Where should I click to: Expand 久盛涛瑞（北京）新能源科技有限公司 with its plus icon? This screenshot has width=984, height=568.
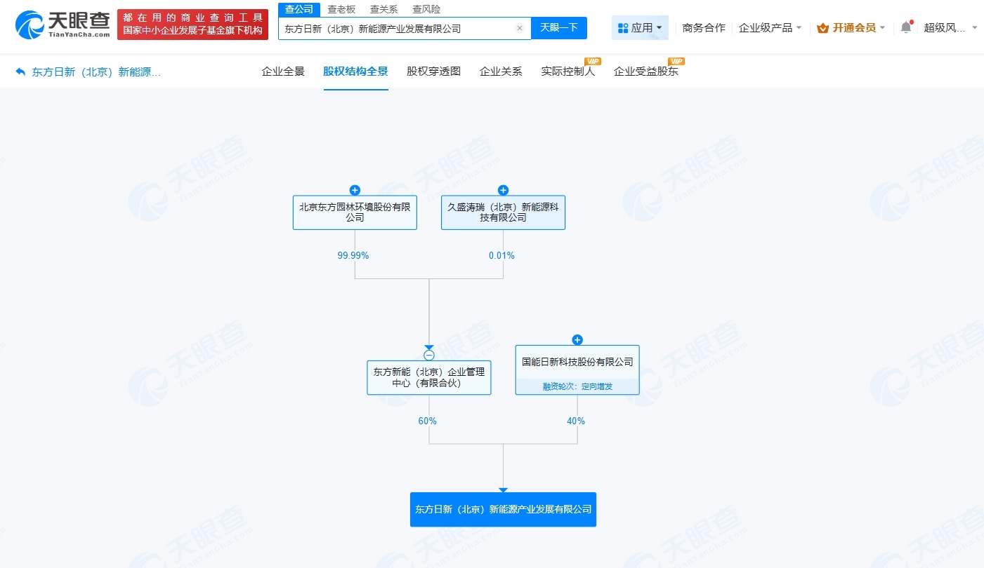coord(503,190)
